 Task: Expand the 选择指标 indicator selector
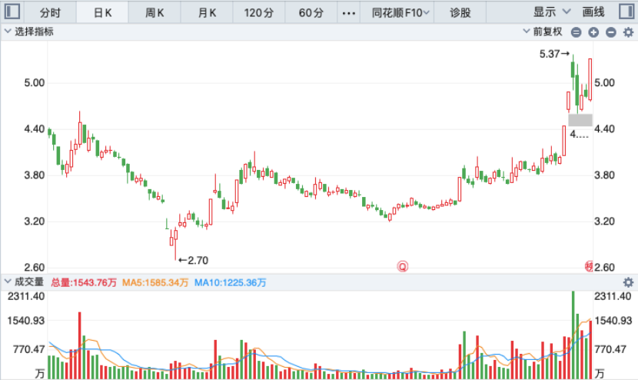coord(28,32)
